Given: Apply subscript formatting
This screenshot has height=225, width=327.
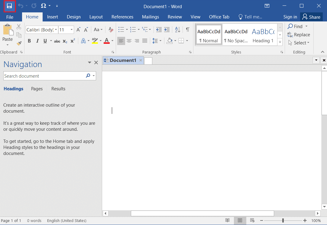Looking at the screenshot, I should coord(65,41).
